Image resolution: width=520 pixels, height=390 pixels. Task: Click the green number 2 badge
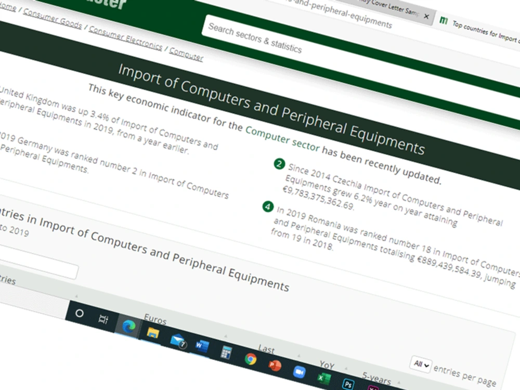point(279,164)
